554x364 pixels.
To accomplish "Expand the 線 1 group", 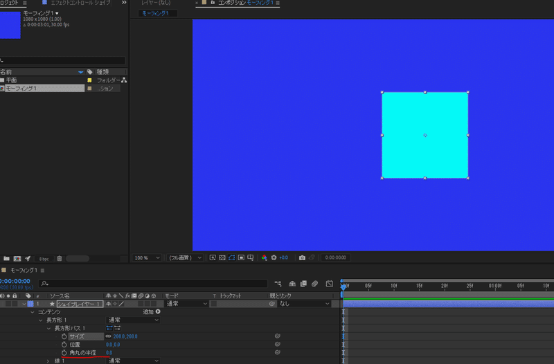I will pyautogui.click(x=48, y=361).
